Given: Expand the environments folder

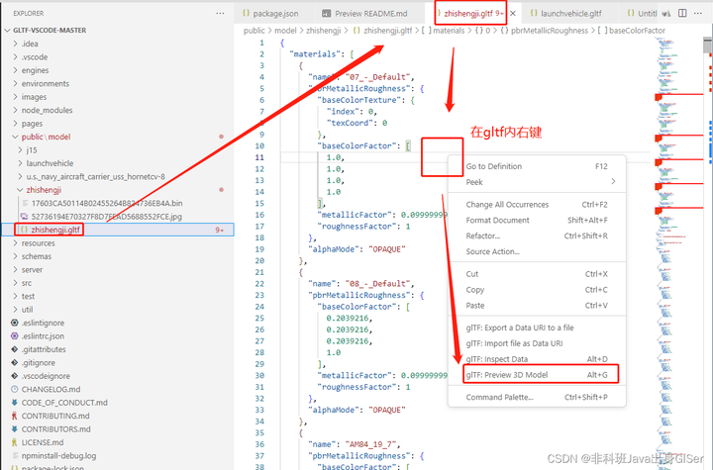Looking at the screenshot, I should point(16,83).
